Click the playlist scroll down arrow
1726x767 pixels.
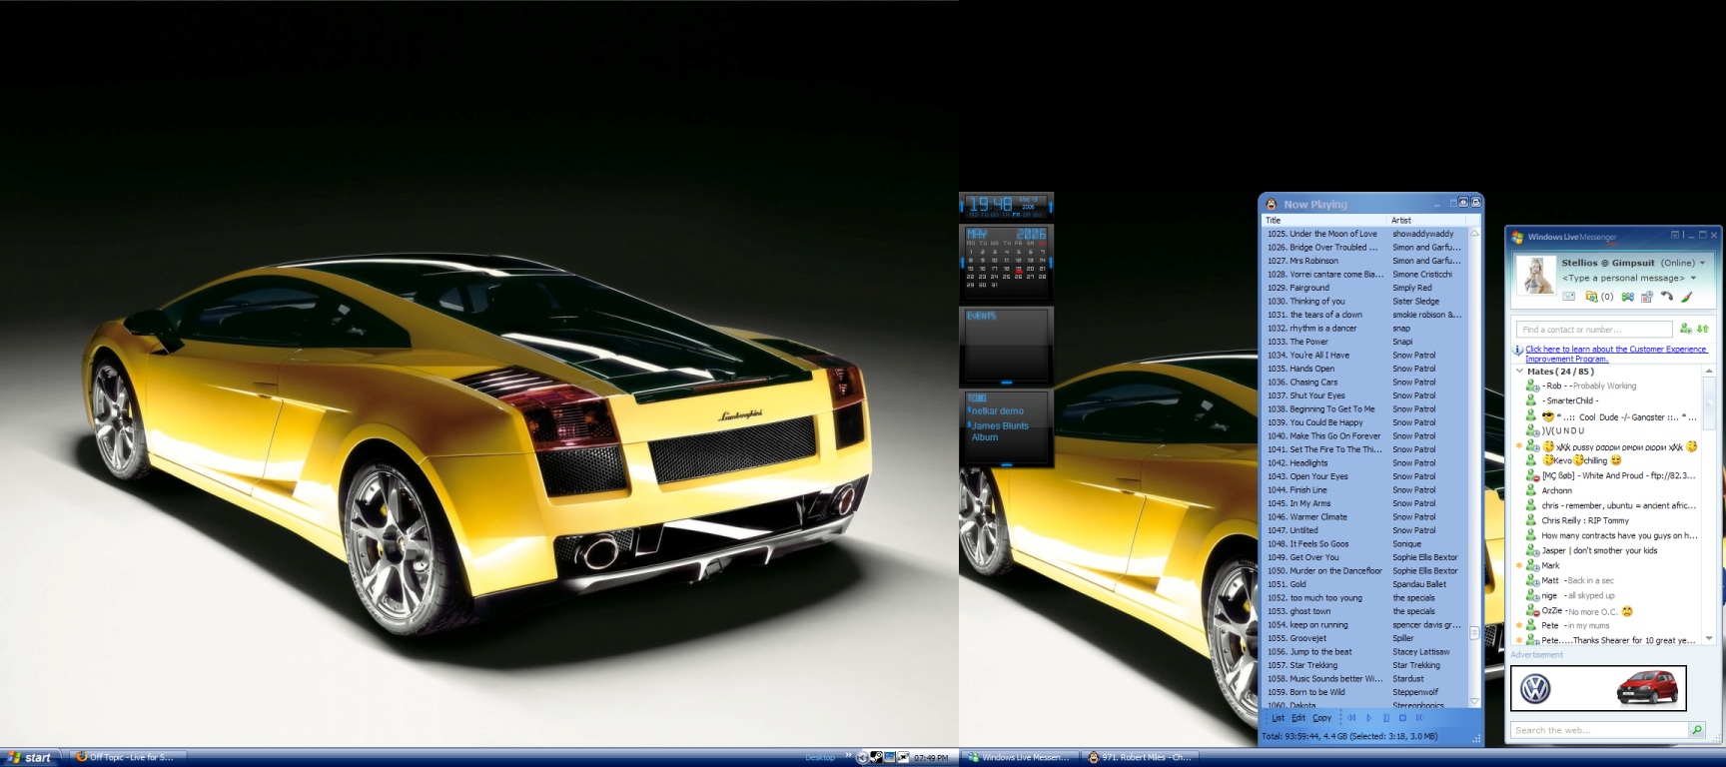coord(1474,702)
